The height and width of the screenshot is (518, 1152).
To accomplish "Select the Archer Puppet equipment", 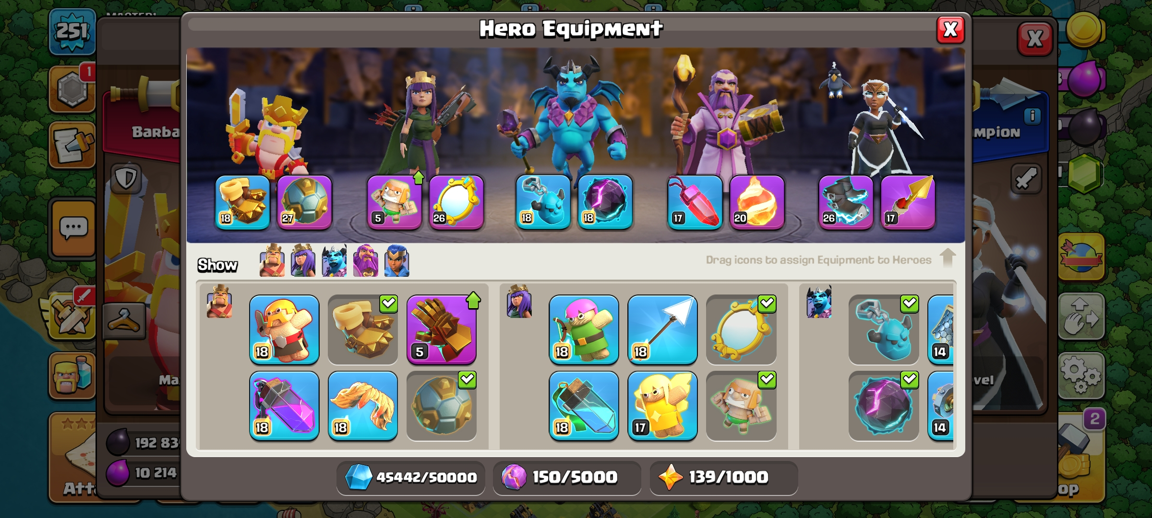I will pyautogui.click(x=584, y=330).
